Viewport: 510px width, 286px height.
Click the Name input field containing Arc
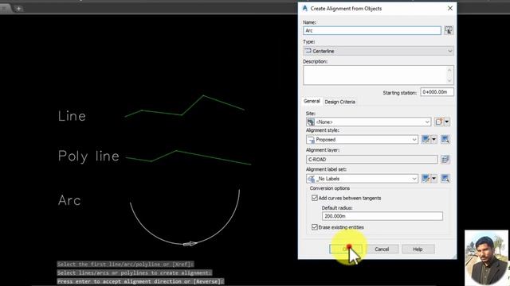[372, 30]
